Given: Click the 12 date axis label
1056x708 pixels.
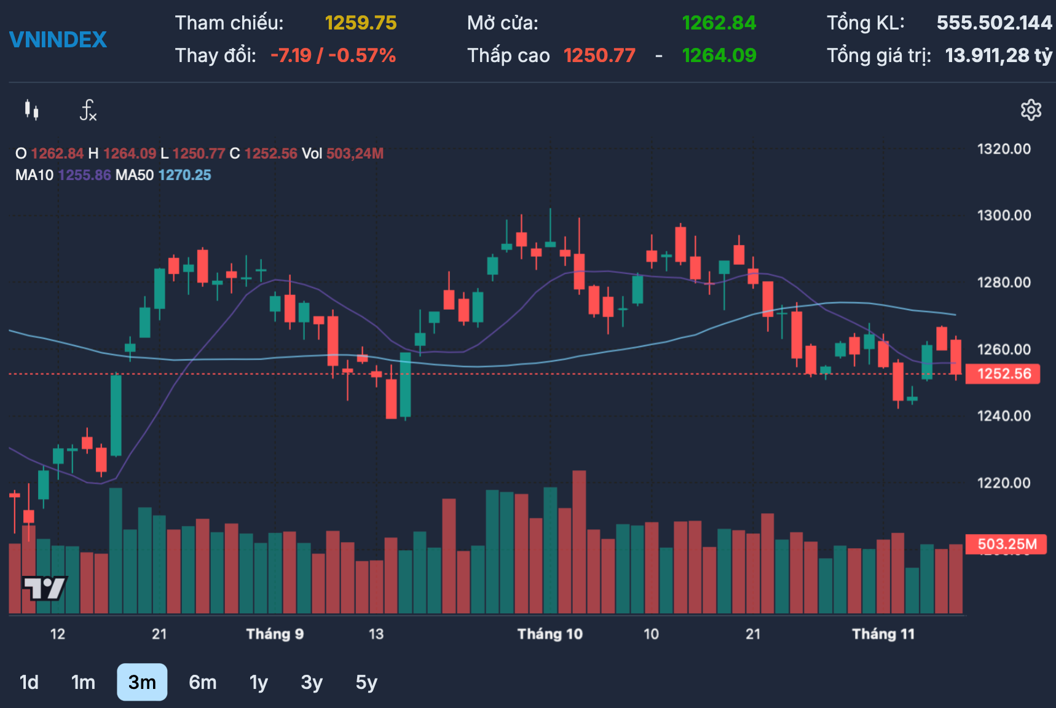Looking at the screenshot, I should (x=58, y=634).
